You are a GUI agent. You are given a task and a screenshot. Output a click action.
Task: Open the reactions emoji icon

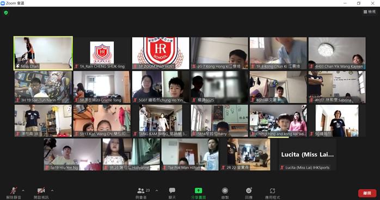coord(249,191)
